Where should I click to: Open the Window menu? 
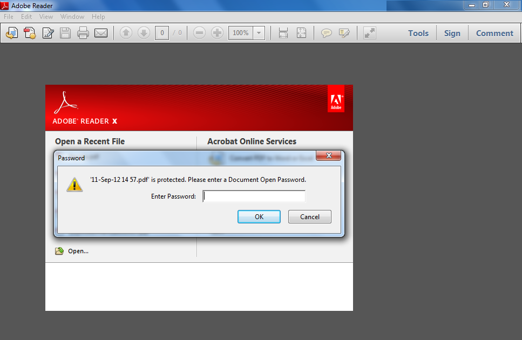click(x=72, y=17)
